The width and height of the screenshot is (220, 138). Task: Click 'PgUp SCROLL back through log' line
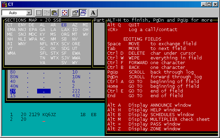pos(150,72)
